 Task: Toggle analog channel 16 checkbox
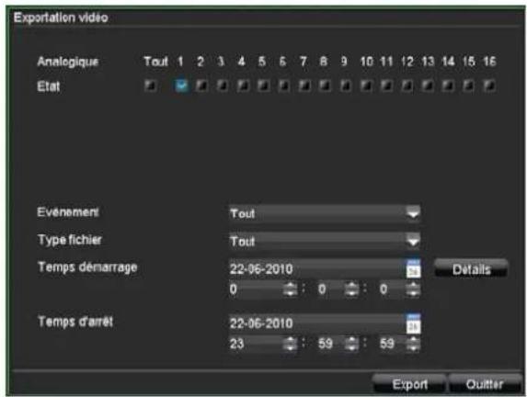point(489,85)
